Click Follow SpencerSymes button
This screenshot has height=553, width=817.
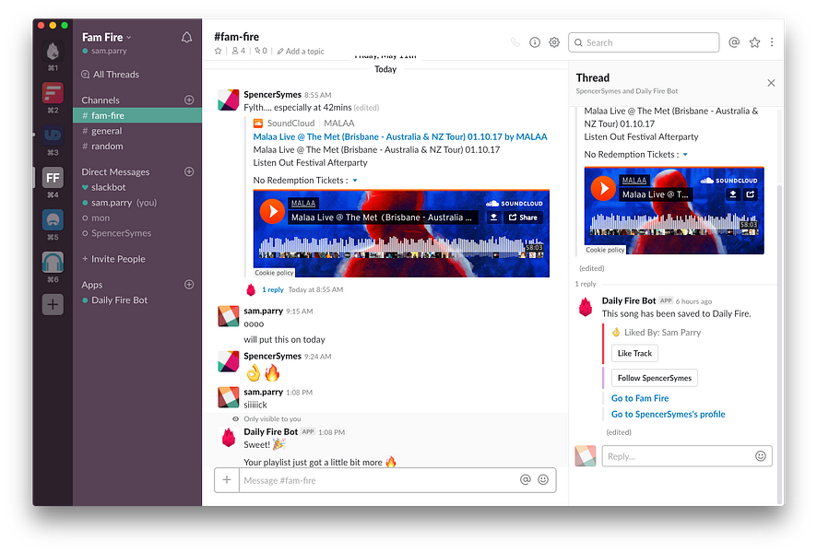(x=655, y=378)
